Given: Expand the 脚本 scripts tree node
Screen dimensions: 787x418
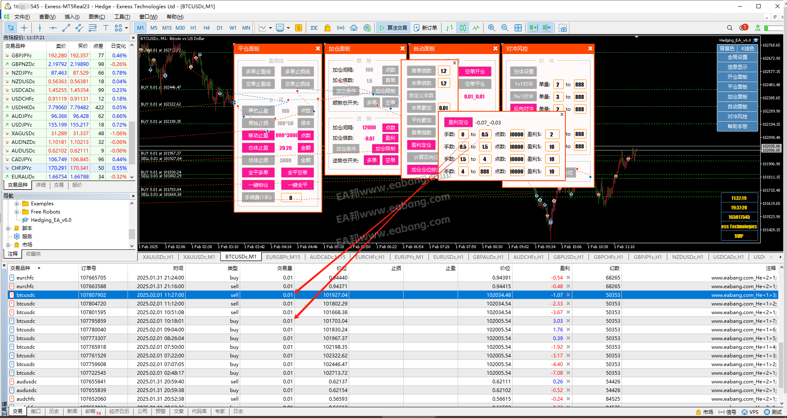Looking at the screenshot, I should pos(8,228).
